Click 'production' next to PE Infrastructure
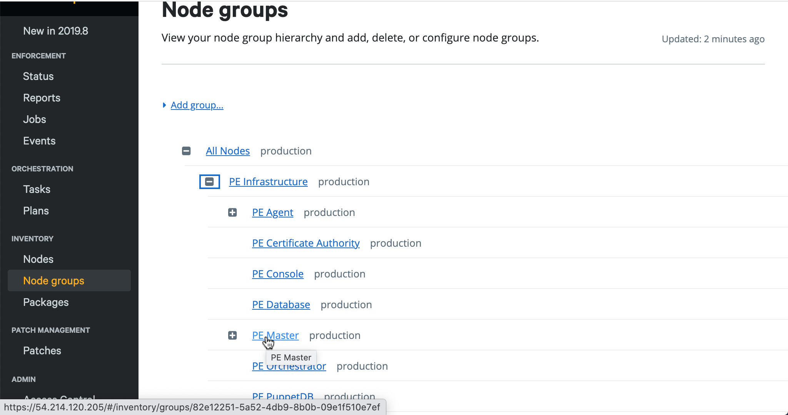788x415 pixels. click(x=344, y=182)
